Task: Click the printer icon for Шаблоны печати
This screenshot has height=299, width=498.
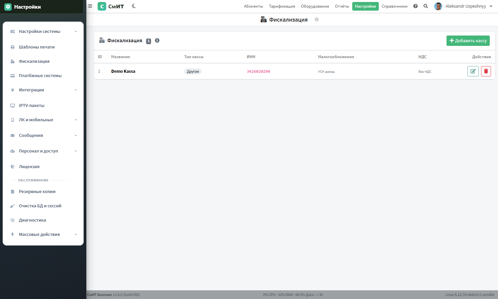Action: click(x=13, y=47)
